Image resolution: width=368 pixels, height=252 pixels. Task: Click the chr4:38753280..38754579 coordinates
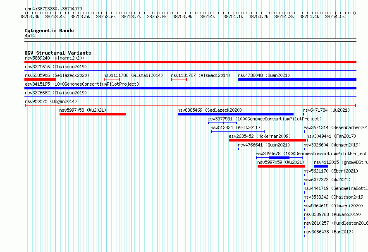tap(53, 9)
